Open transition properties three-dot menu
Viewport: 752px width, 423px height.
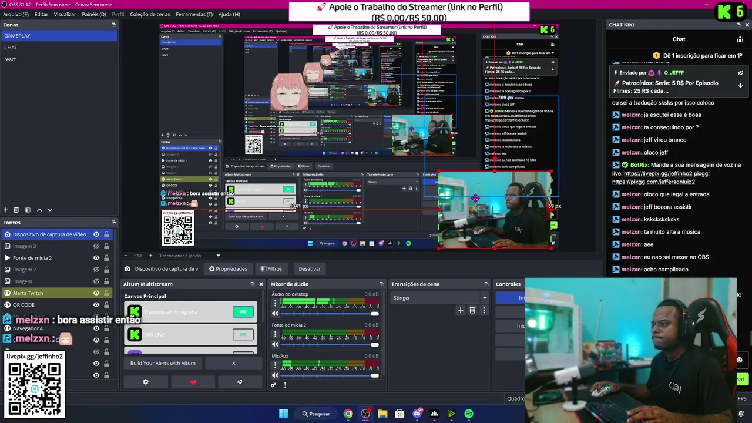pyautogui.click(x=484, y=310)
